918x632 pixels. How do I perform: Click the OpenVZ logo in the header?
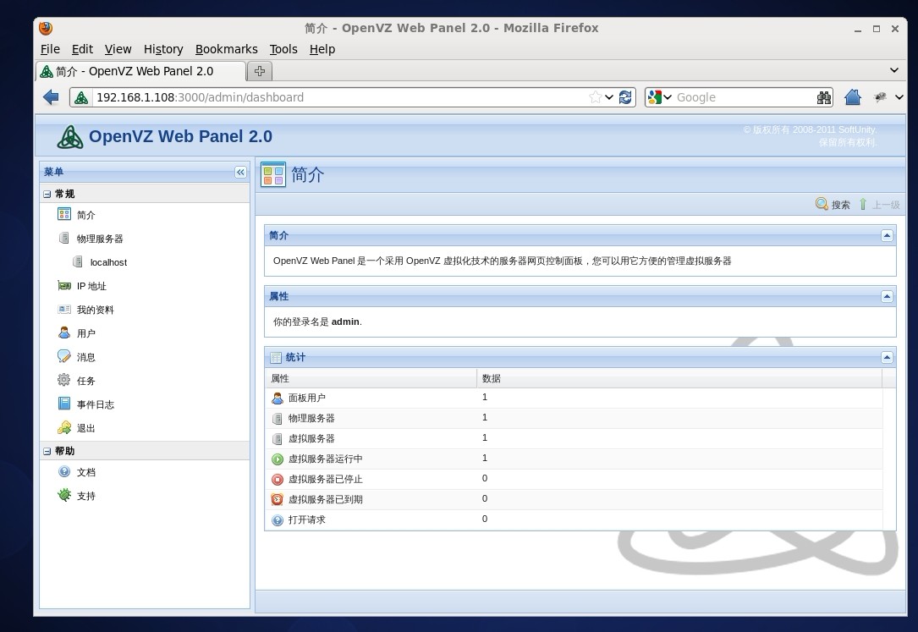point(70,137)
